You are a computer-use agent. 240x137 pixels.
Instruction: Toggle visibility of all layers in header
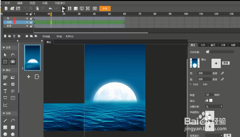(27, 14)
